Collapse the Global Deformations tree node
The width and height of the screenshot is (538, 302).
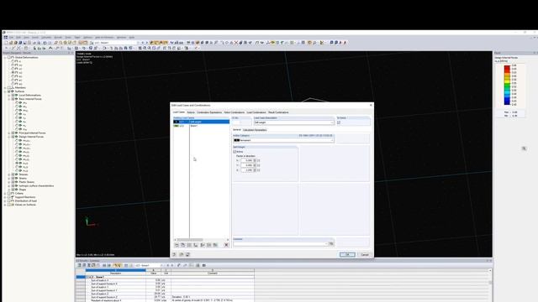6,58
